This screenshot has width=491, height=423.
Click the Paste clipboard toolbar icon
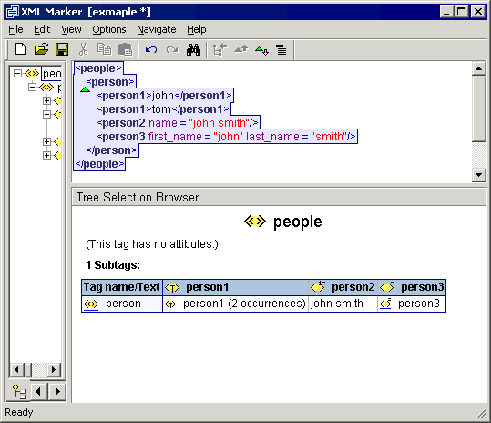tap(126, 49)
